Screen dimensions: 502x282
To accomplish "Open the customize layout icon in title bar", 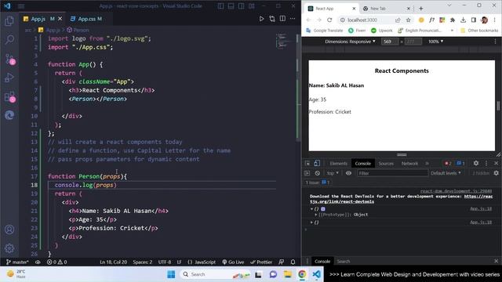I will 252,6.
